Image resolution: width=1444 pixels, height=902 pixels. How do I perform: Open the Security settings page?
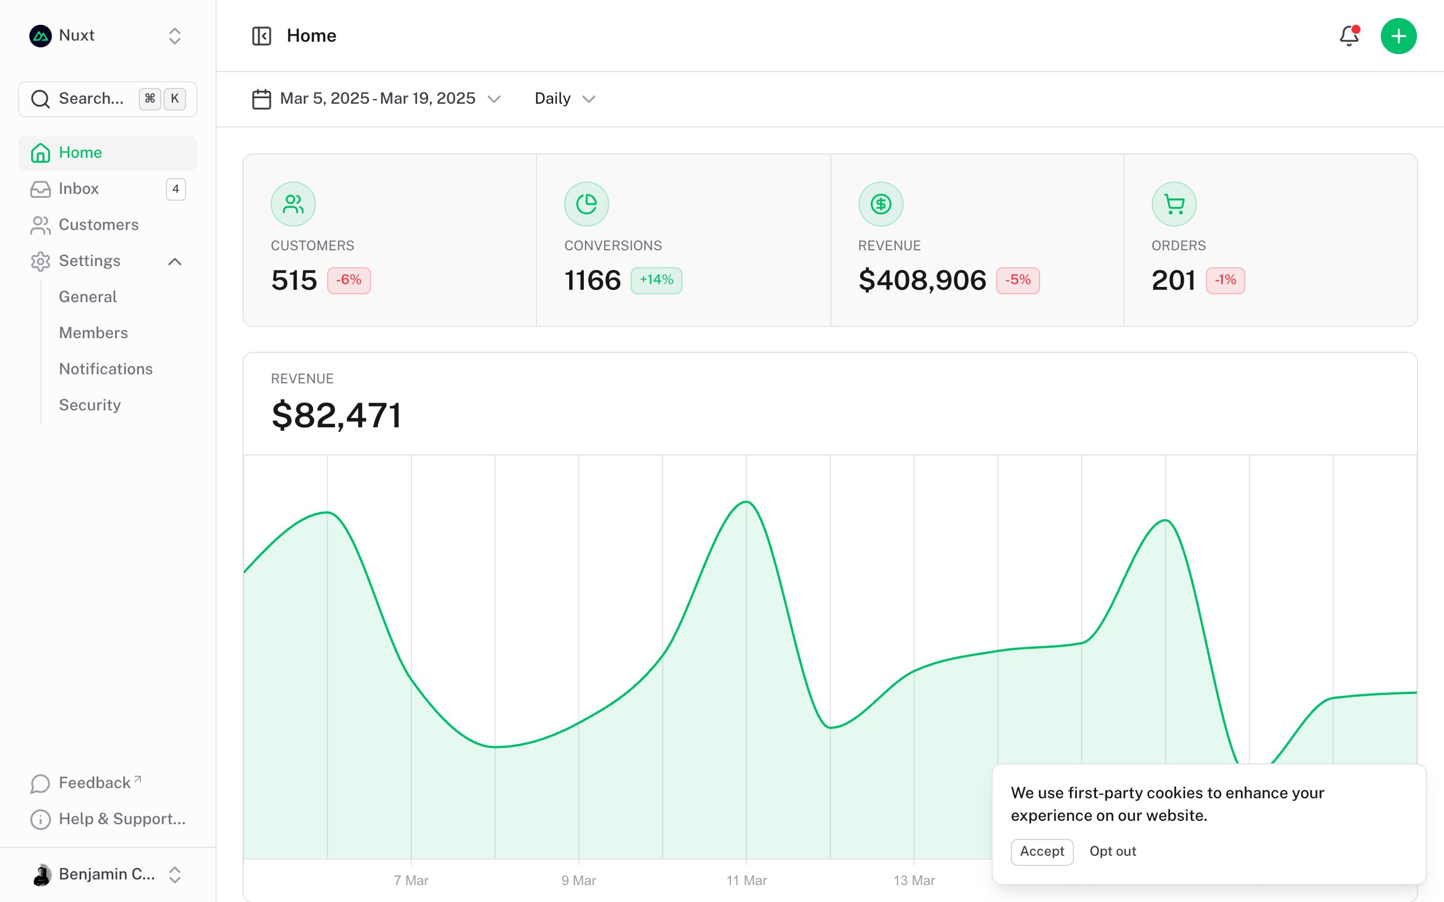90,405
